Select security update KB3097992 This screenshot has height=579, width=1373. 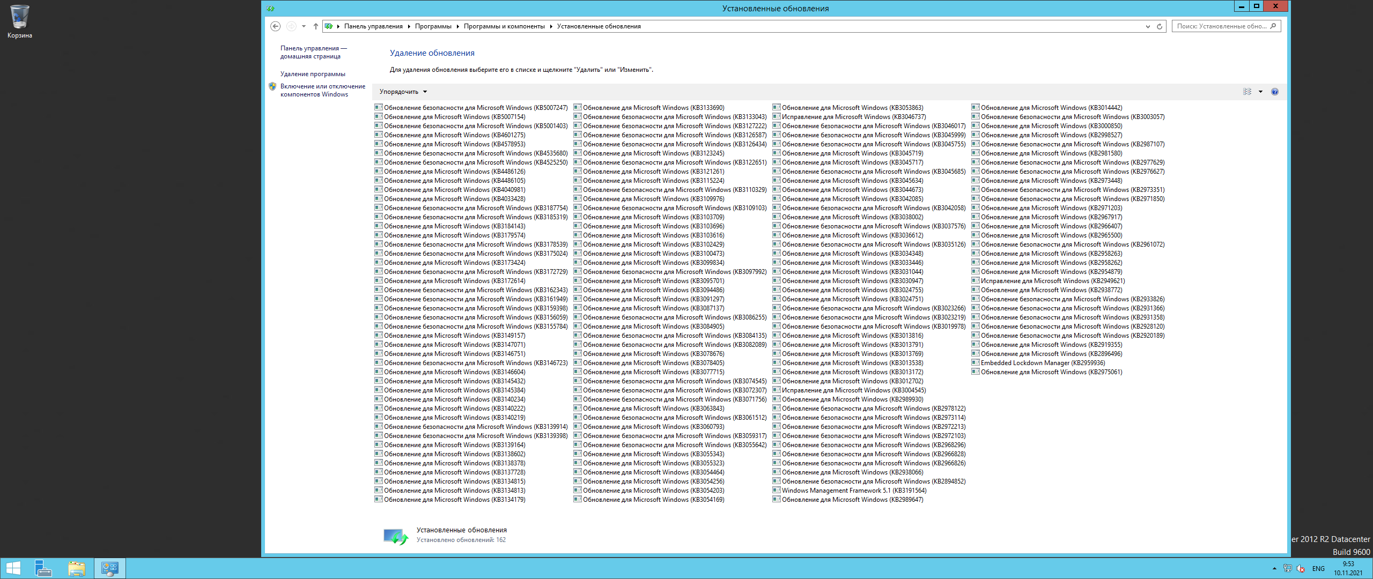click(670, 272)
